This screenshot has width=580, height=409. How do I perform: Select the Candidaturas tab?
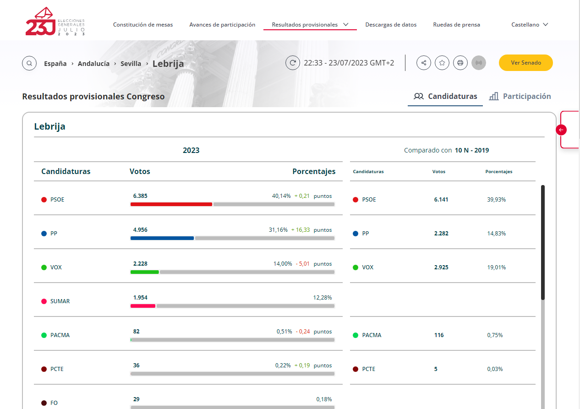[x=445, y=96]
